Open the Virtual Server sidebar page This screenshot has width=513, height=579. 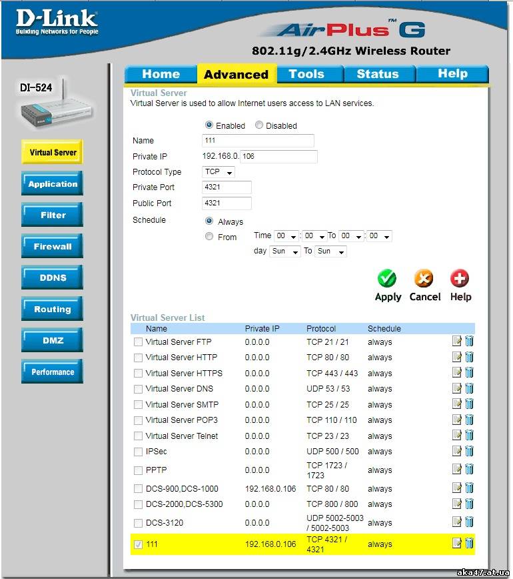pos(52,152)
